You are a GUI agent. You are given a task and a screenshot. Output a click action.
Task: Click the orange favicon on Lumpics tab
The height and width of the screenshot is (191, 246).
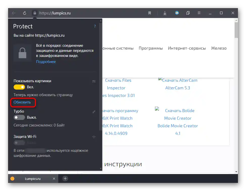12,179
